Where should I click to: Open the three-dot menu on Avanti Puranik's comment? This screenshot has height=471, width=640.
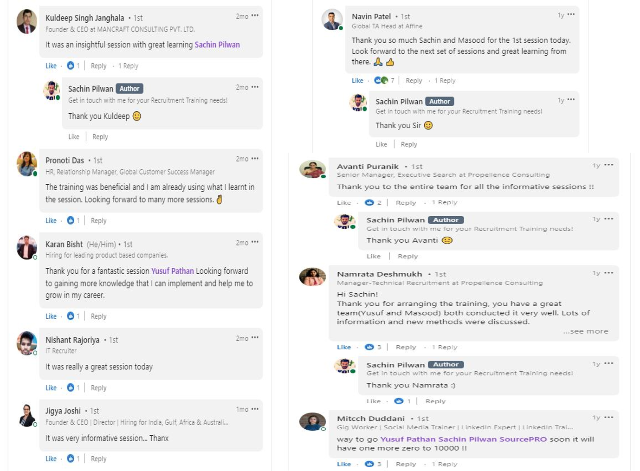click(609, 165)
